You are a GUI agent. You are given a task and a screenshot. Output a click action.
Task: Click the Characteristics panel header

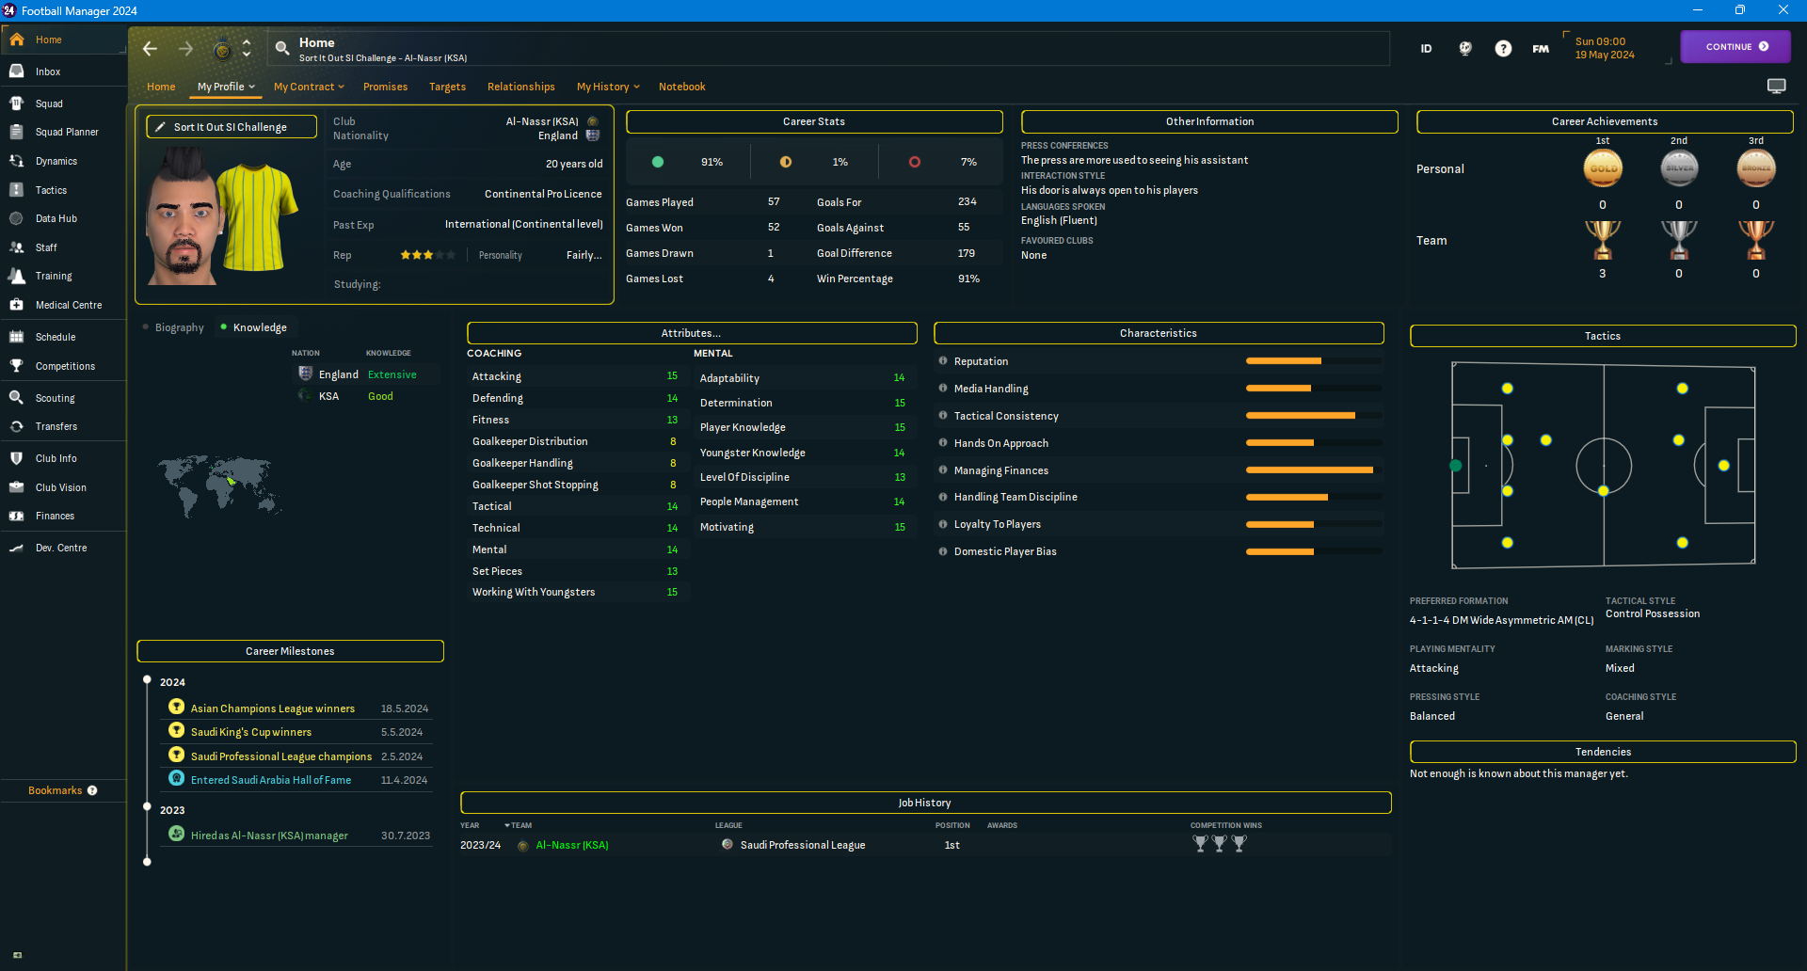[1159, 334]
